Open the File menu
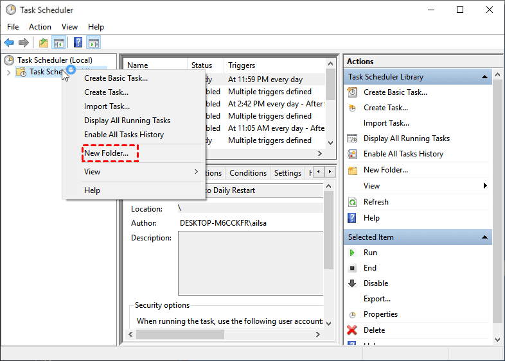The image size is (505, 361). click(x=13, y=27)
